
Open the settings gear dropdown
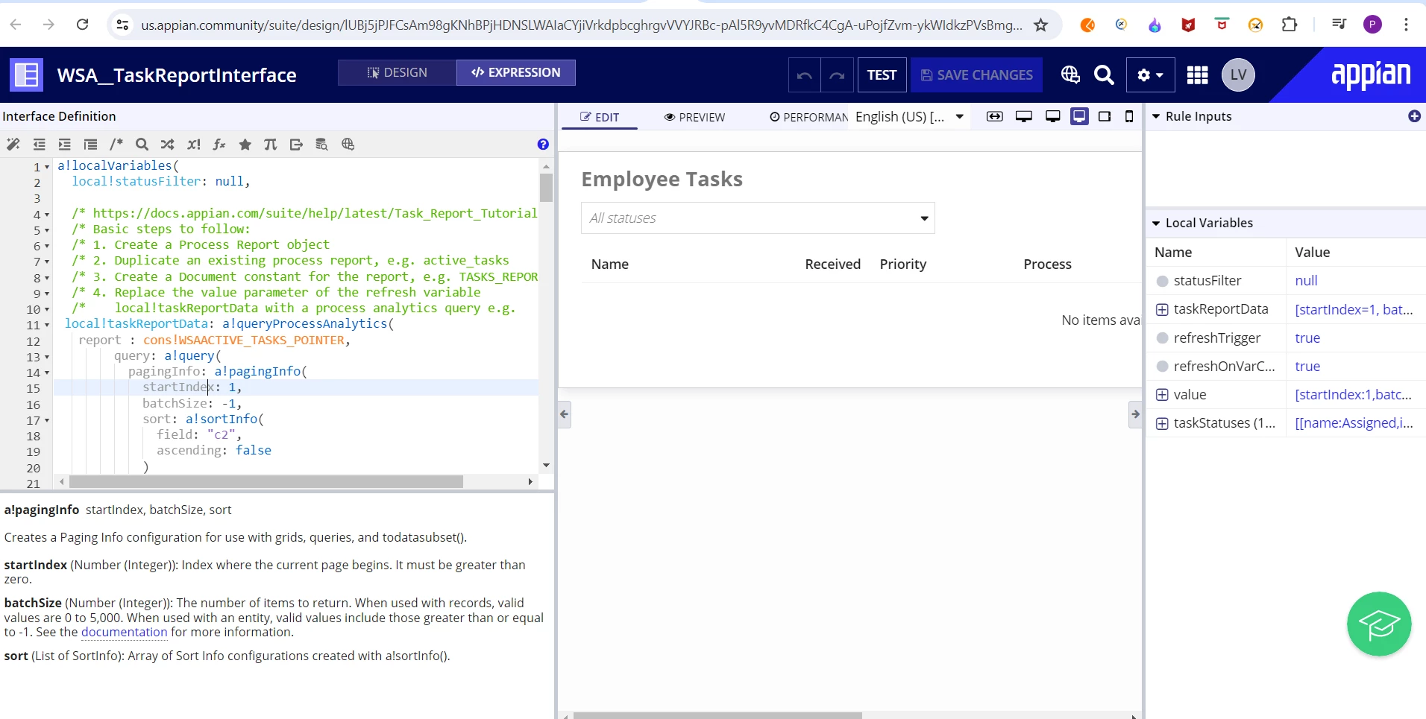[x=1150, y=75]
